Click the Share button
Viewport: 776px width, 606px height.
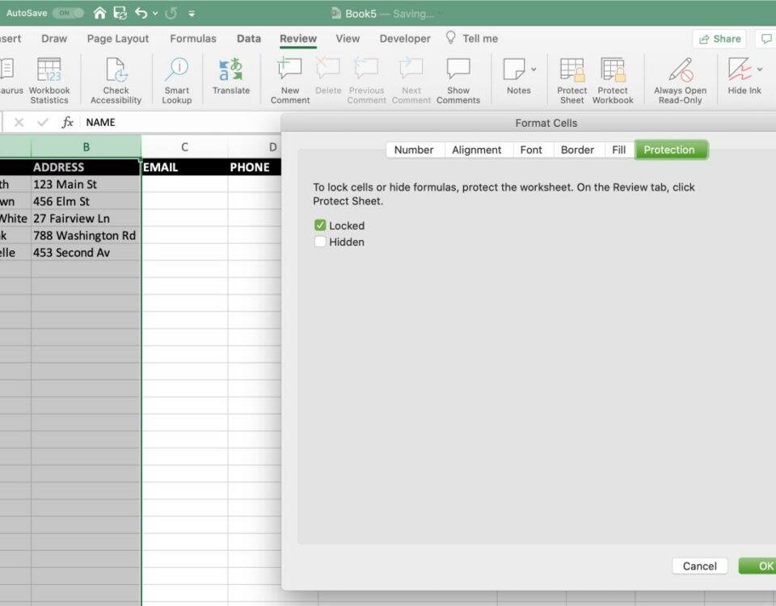(719, 39)
